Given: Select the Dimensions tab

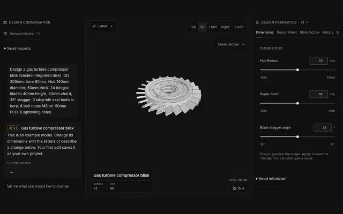Looking at the screenshot, I should 265,32.
